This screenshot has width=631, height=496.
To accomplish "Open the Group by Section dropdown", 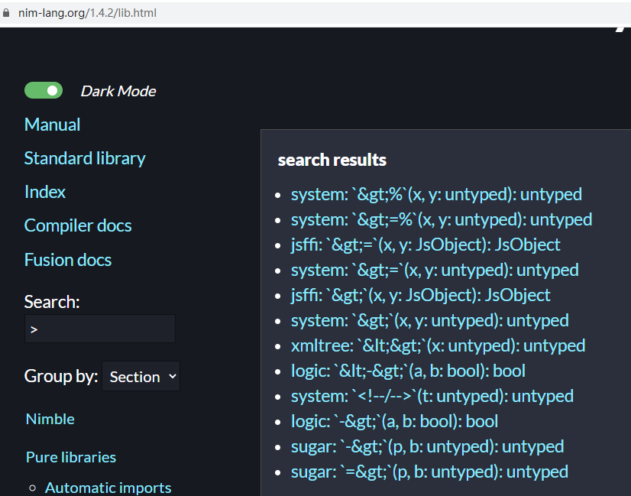I will [141, 376].
